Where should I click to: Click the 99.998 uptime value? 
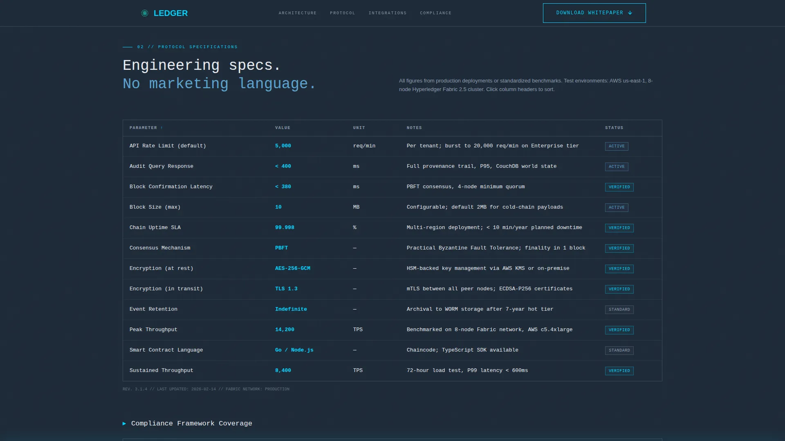coord(285,227)
